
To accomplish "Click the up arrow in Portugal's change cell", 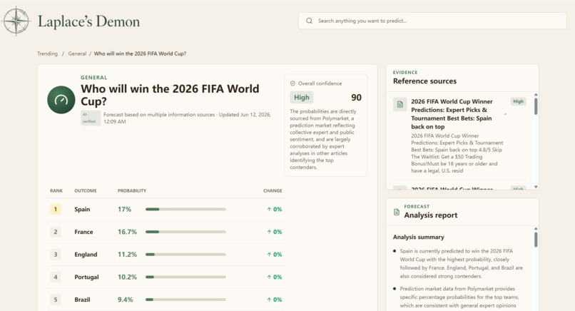I will click(269, 277).
